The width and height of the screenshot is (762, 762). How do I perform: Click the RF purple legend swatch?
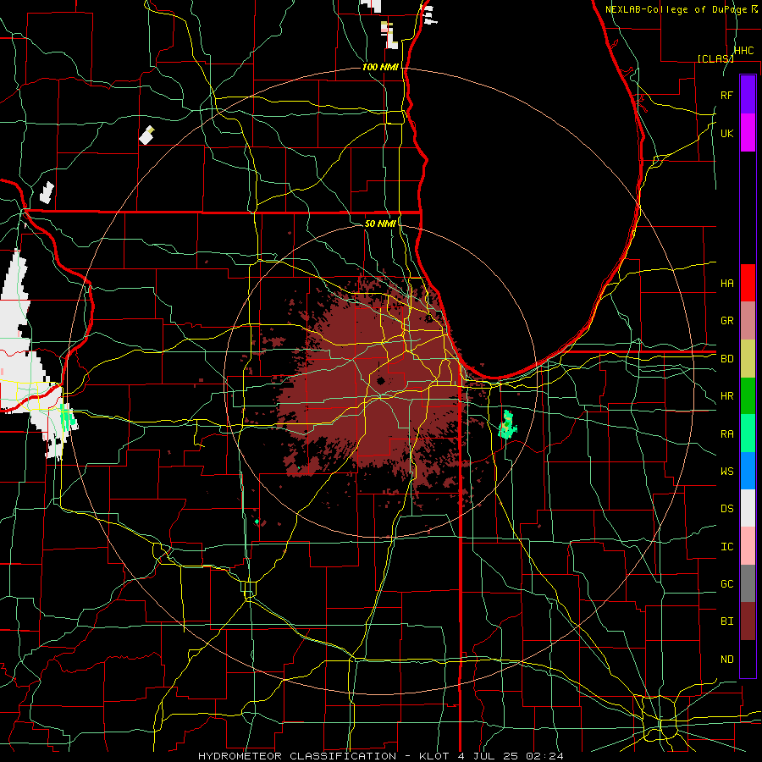click(x=748, y=95)
